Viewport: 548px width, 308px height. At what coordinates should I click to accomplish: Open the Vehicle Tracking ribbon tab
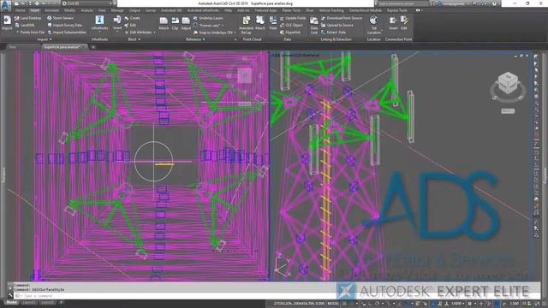coord(331,10)
